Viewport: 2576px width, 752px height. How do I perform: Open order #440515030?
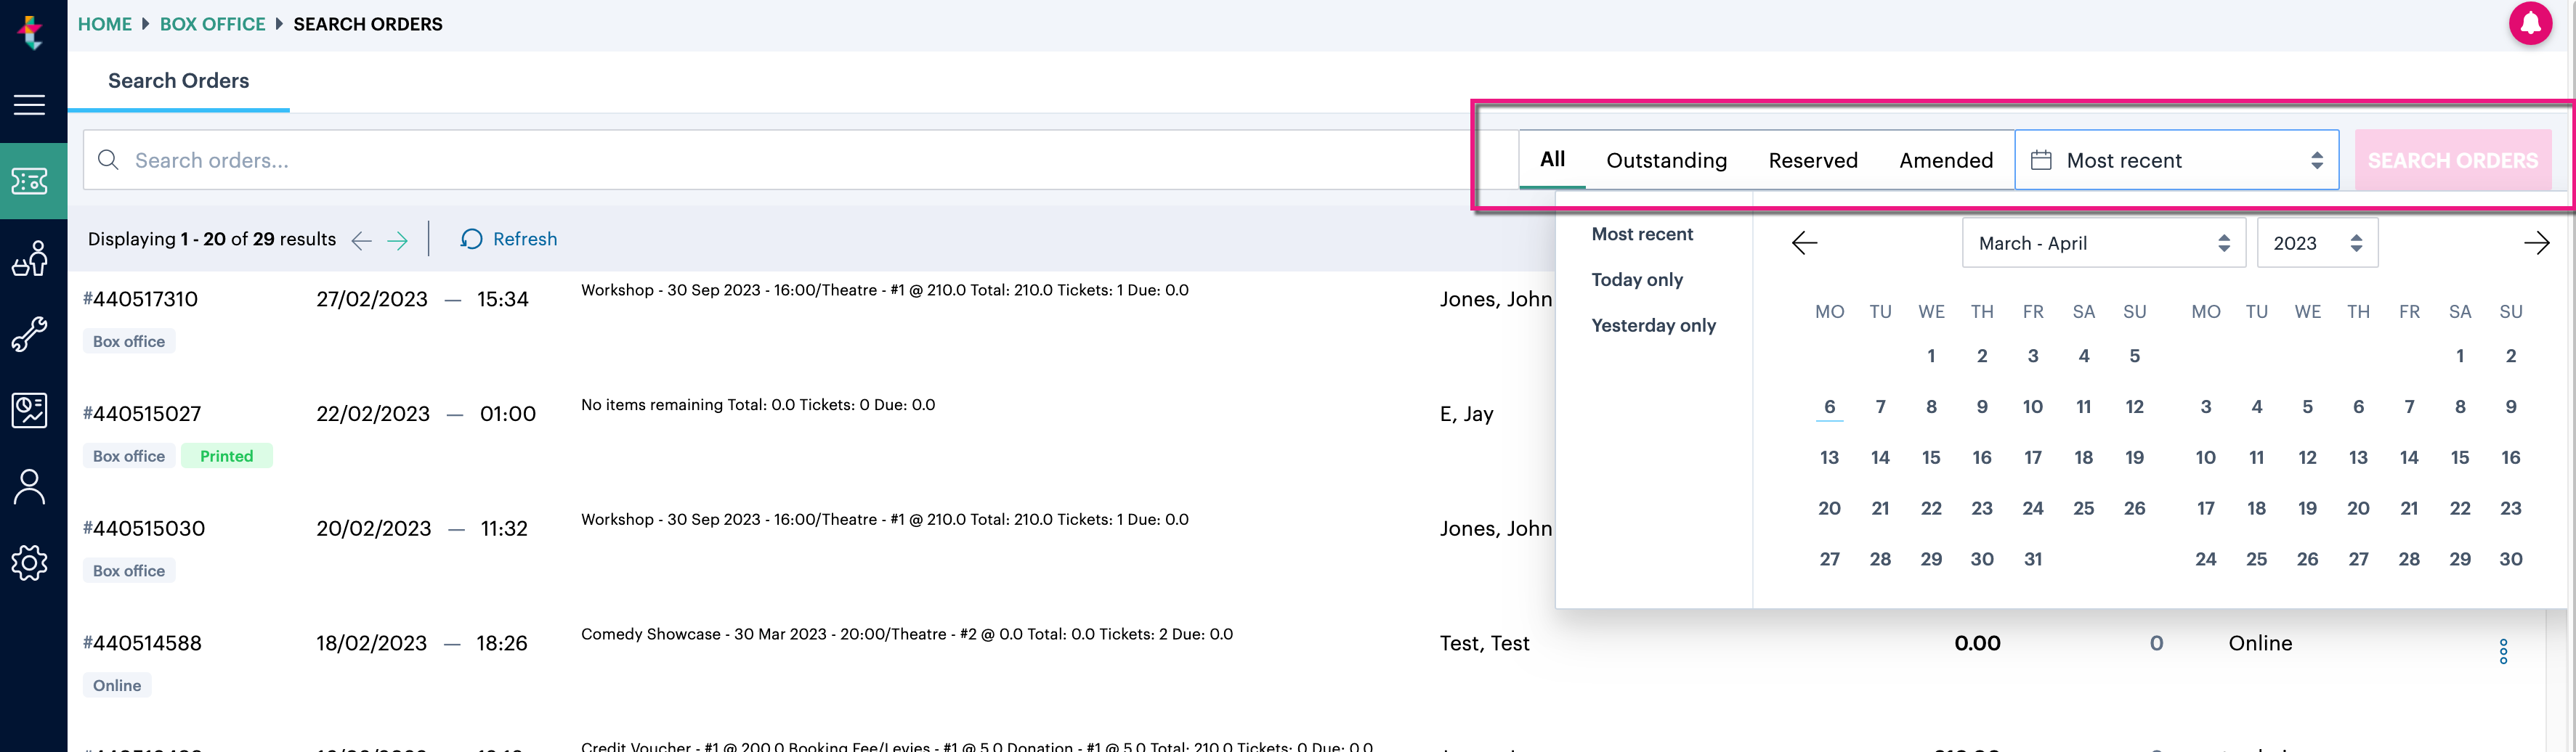[x=144, y=528]
